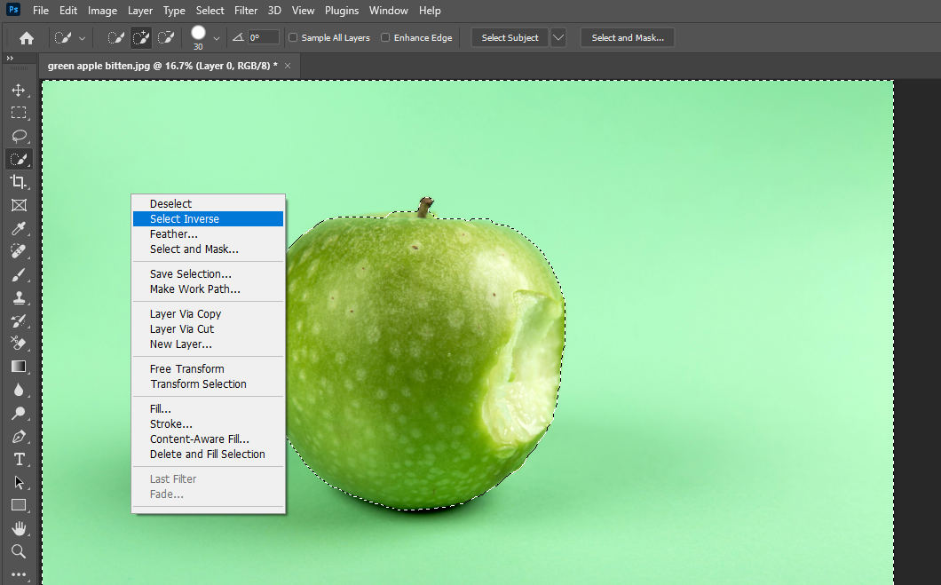Open Select Subject options arrow

point(558,38)
